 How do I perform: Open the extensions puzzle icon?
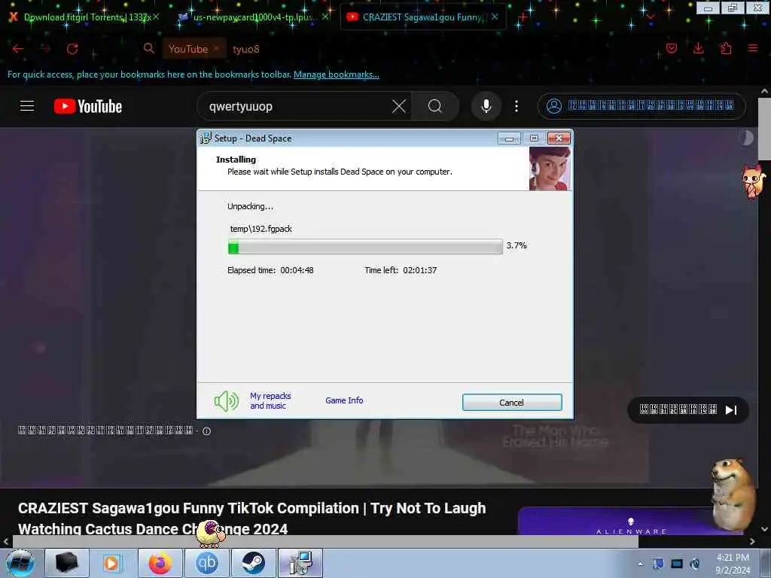click(x=726, y=48)
